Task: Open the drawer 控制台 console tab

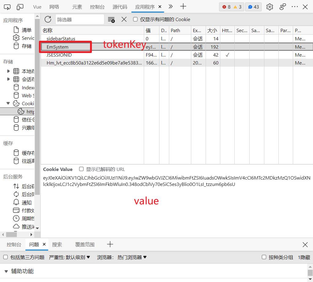Action: point(14,244)
